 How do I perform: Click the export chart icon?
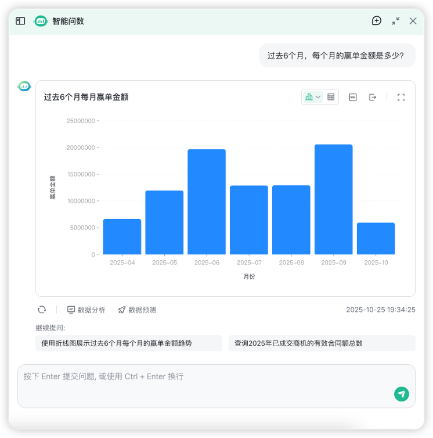373,97
